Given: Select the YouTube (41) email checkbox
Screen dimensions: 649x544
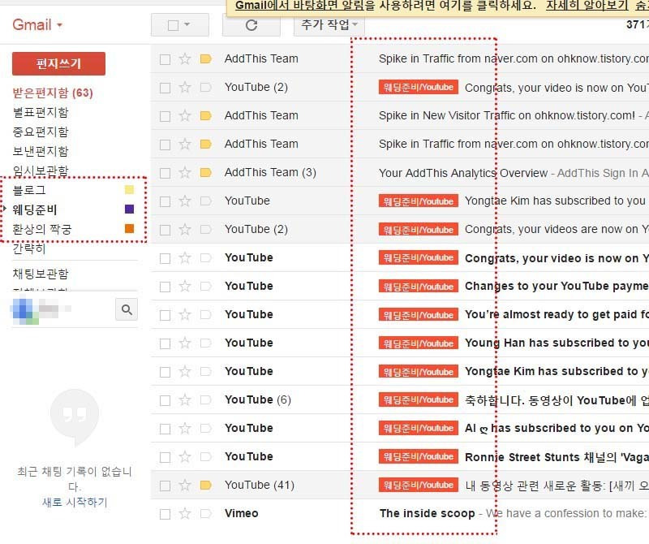Looking at the screenshot, I should point(165,486).
